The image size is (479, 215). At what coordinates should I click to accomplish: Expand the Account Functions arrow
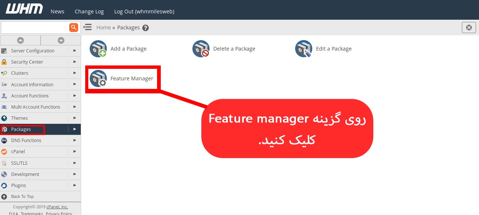[x=74, y=96]
